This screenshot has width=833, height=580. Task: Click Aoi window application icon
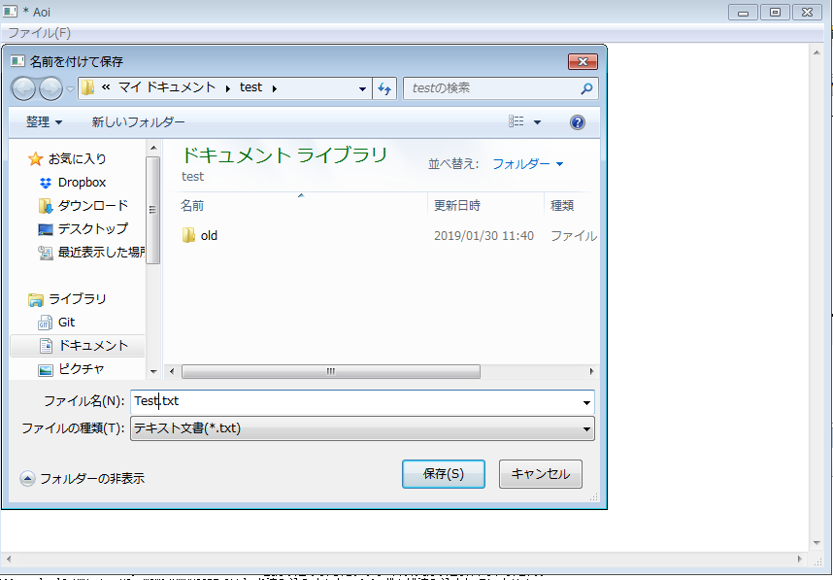coord(10,11)
